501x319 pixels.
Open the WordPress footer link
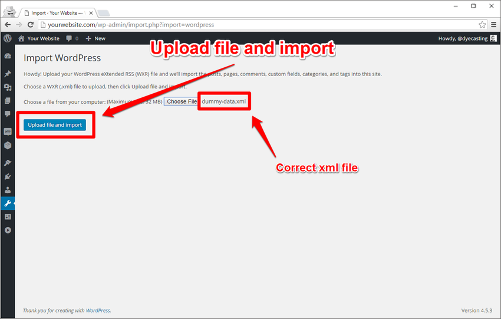click(x=98, y=310)
